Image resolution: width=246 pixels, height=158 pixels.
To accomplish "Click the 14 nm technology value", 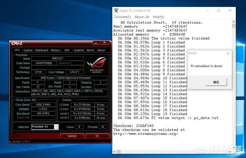I will 38,72.
